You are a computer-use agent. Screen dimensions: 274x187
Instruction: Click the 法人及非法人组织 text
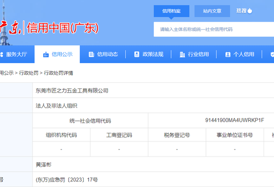(x=56, y=106)
